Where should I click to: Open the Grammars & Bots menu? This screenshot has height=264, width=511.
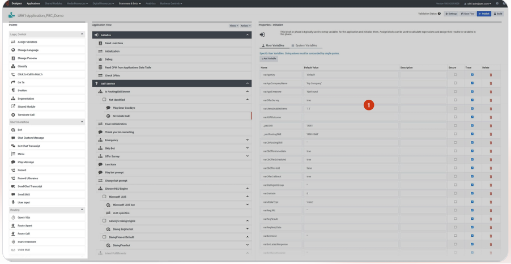point(130,3)
